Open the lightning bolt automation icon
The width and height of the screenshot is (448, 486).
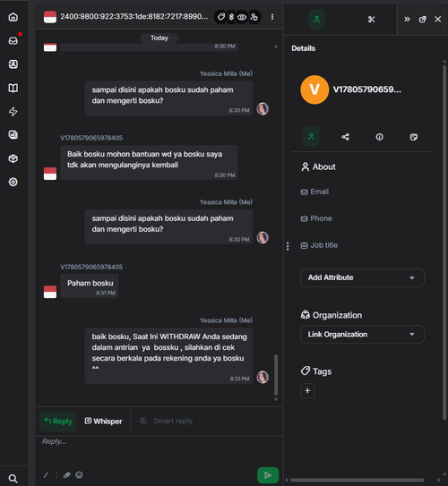coord(13,112)
